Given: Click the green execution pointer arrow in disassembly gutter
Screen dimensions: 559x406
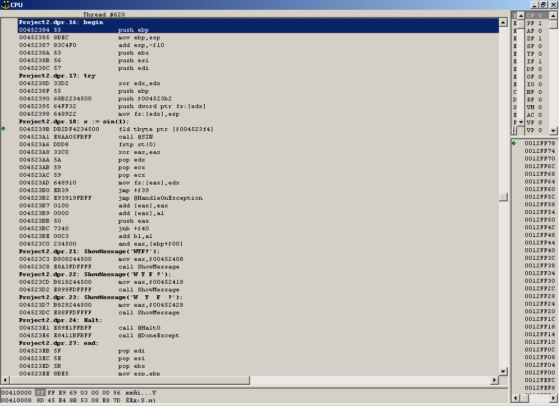Looking at the screenshot, I should point(4,129).
